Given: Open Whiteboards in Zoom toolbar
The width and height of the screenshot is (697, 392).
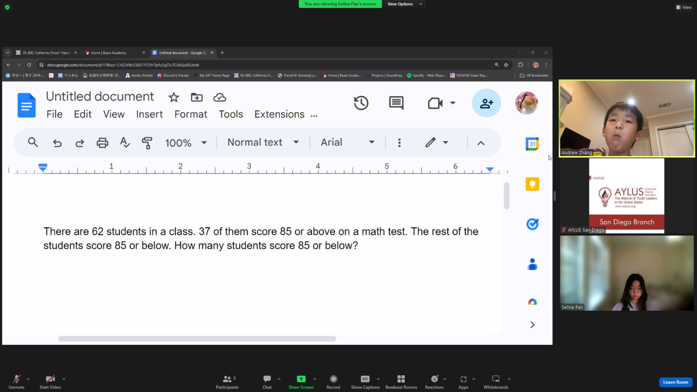Looking at the screenshot, I should pos(496,382).
